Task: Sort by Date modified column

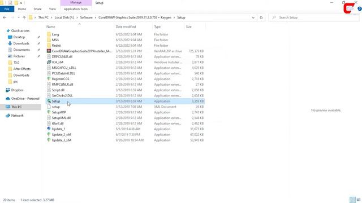Action: (126, 27)
